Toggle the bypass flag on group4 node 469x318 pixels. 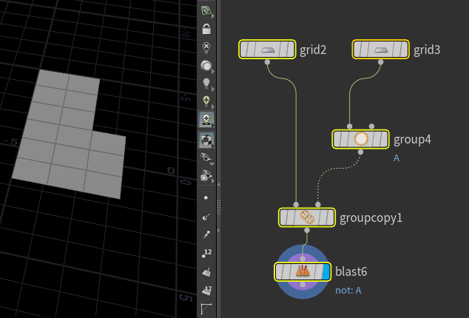tap(338, 139)
